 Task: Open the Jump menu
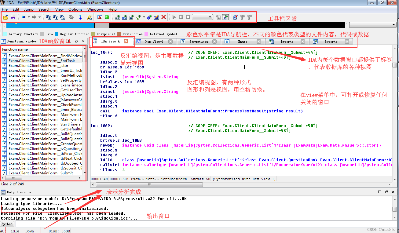click(x=29, y=9)
